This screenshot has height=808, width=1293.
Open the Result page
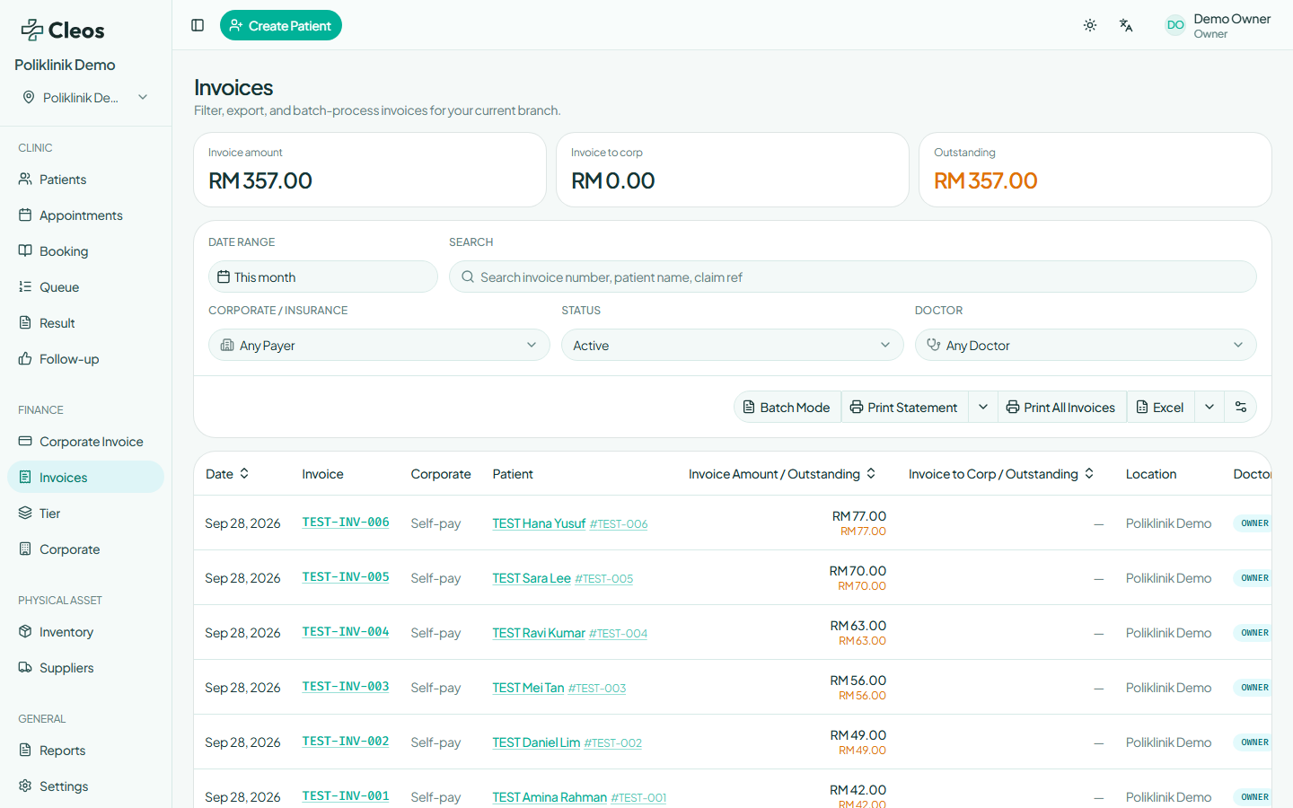pos(85,323)
